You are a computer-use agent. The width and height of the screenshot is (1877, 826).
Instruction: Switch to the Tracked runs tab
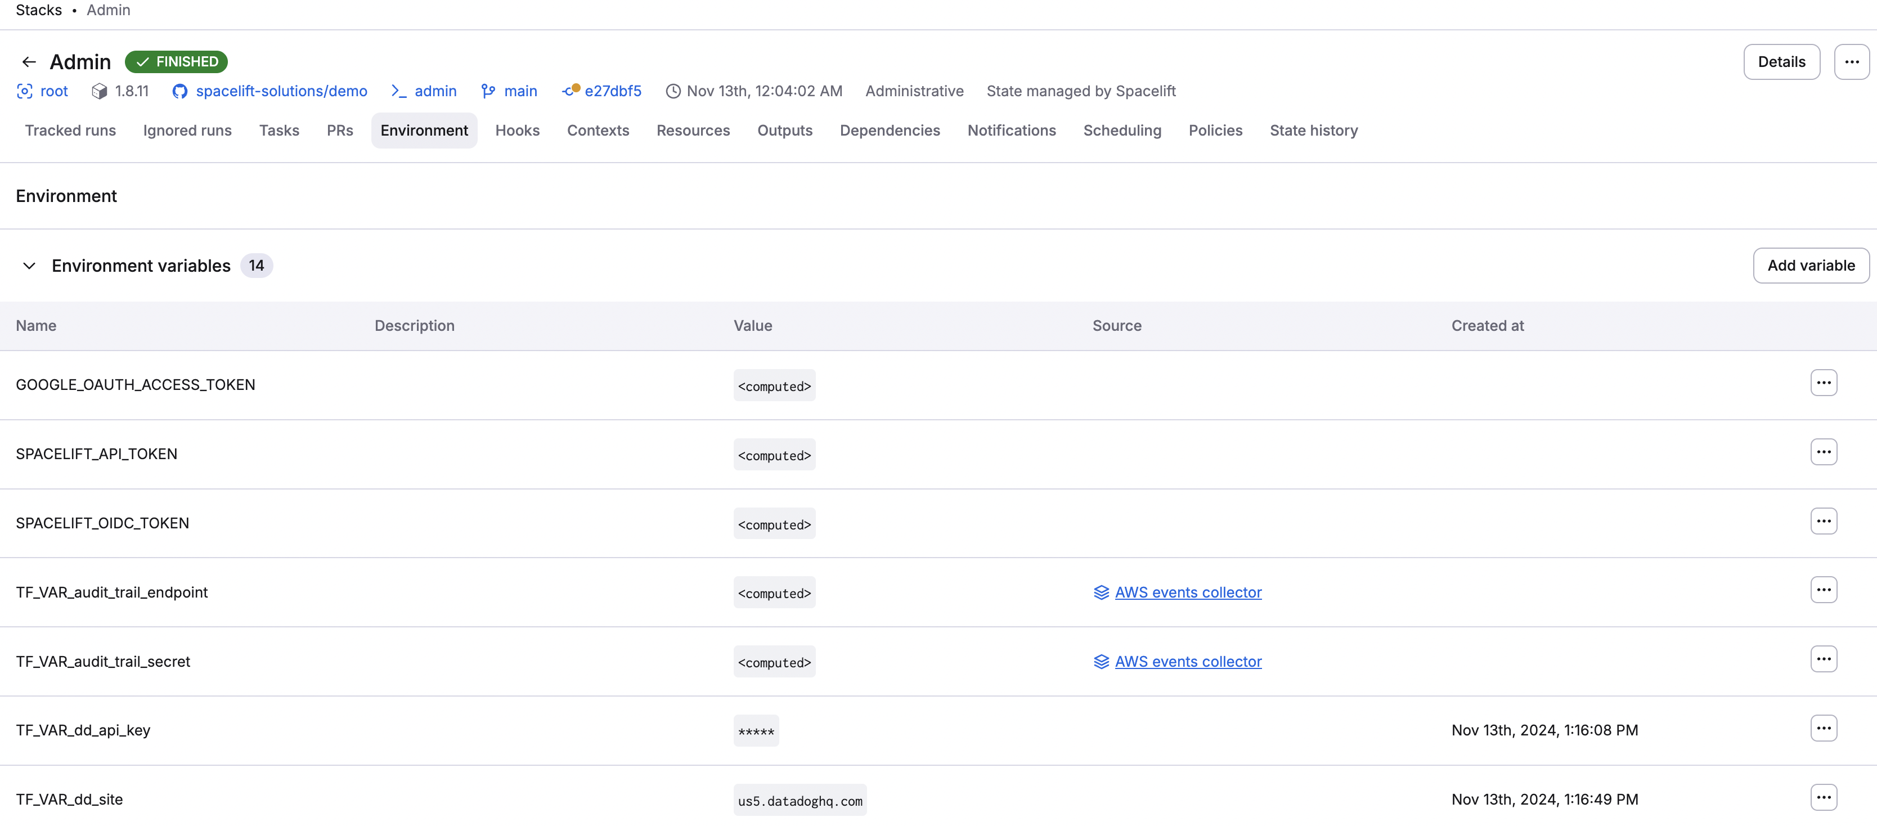point(71,131)
